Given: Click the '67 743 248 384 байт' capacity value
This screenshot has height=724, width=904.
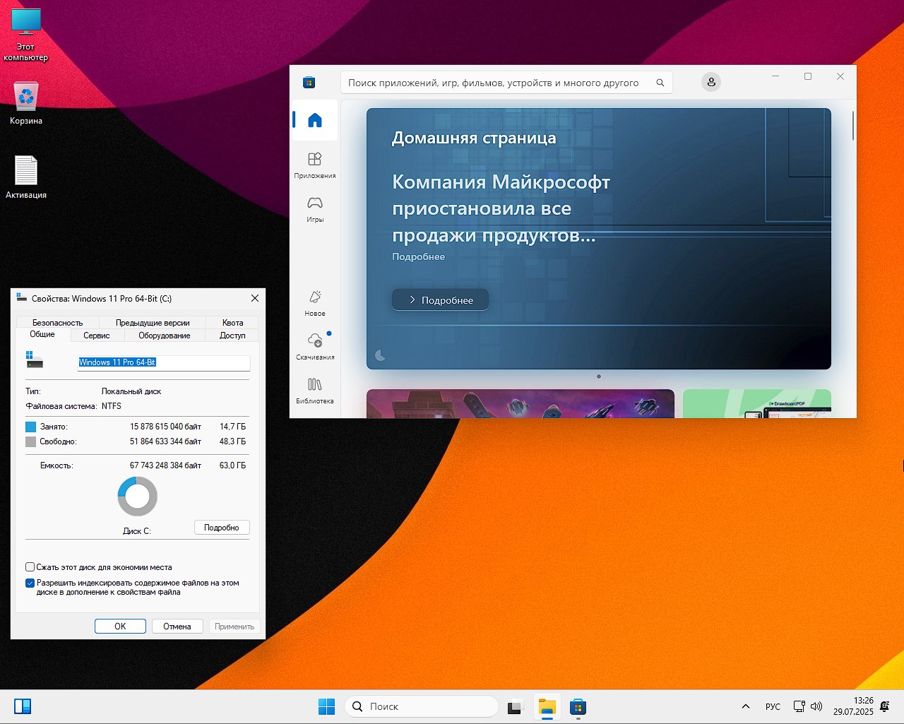Looking at the screenshot, I should [x=165, y=465].
